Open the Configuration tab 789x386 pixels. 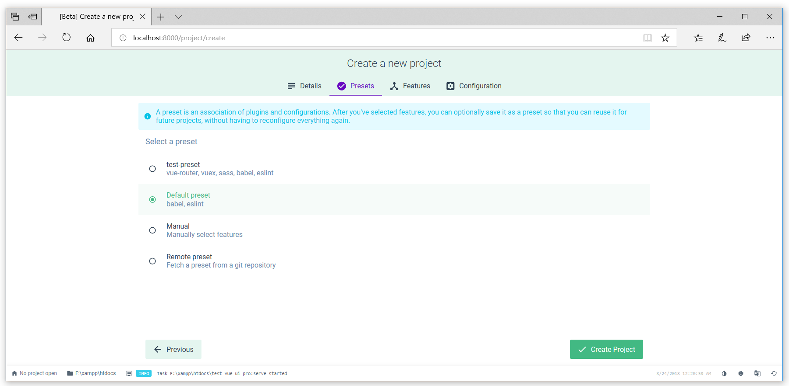pyautogui.click(x=474, y=86)
